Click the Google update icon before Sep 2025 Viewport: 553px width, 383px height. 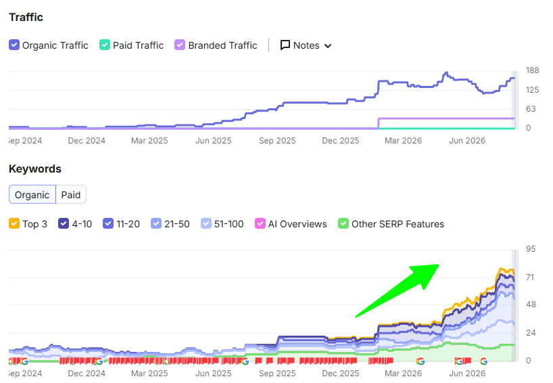pos(245,361)
